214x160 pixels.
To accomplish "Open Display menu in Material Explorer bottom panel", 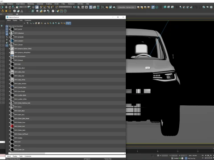I will point(15,156).
